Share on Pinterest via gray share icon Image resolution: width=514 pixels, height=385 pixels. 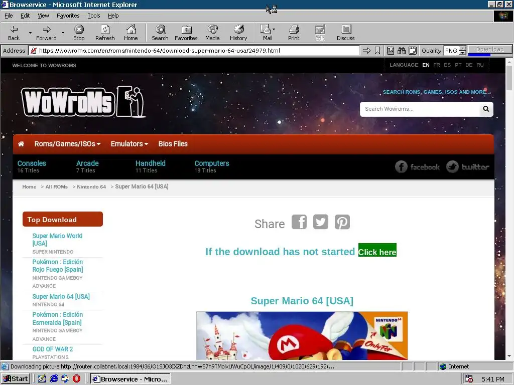(x=342, y=222)
